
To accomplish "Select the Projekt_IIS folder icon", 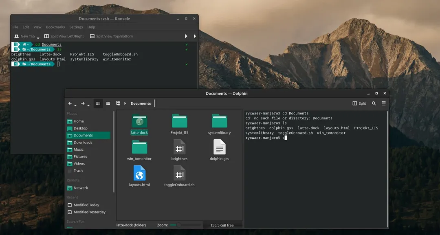I will click(x=179, y=121).
